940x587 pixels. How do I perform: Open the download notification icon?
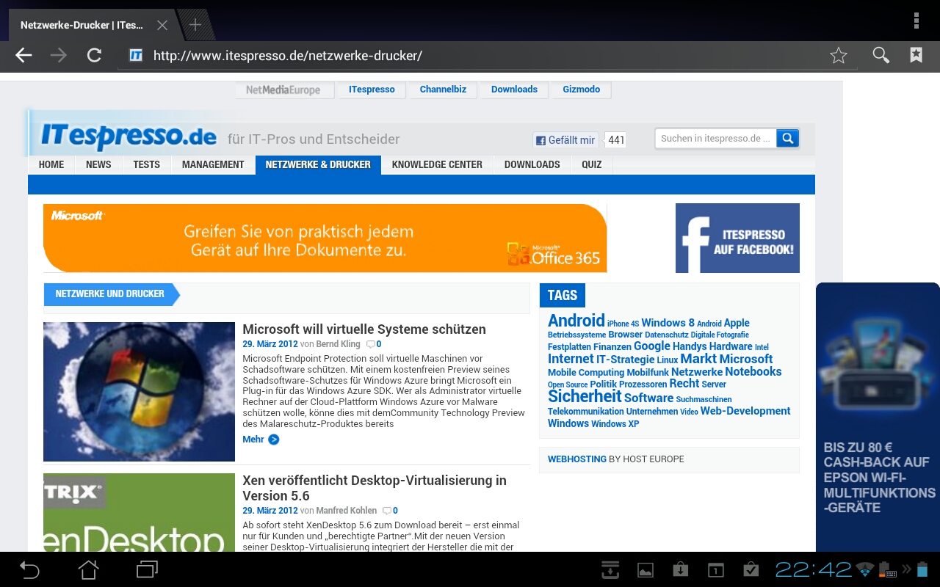681,569
